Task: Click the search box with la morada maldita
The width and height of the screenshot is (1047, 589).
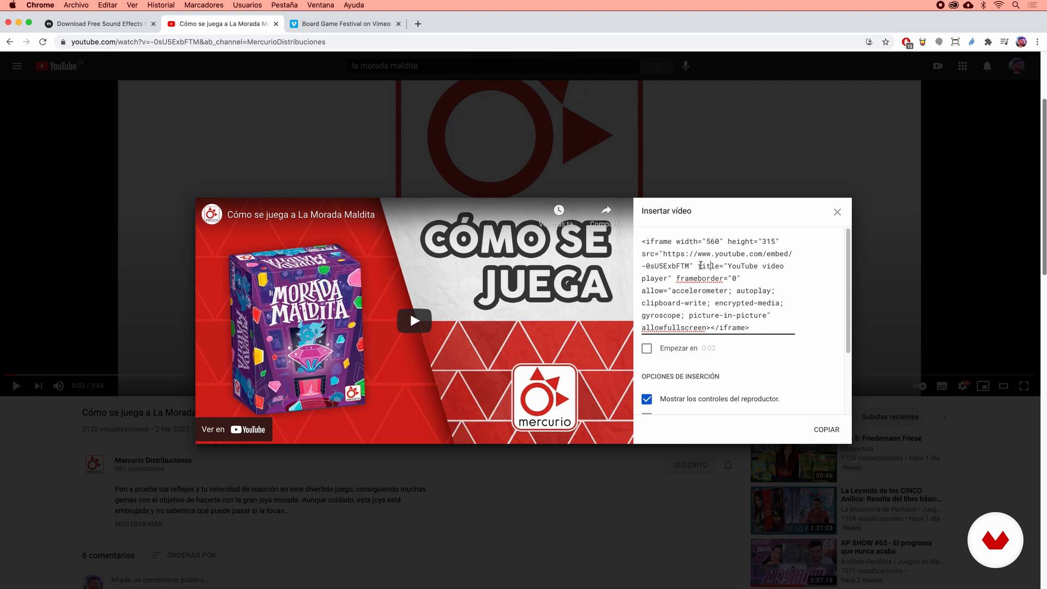Action: pyautogui.click(x=492, y=66)
